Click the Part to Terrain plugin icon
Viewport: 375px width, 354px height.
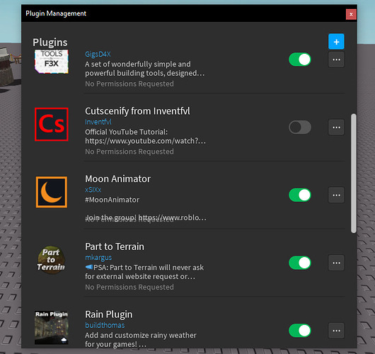pyautogui.click(x=52, y=260)
